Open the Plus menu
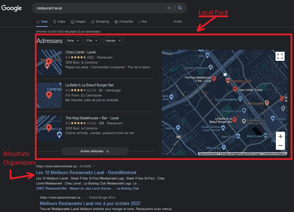Screen dimensions: 294x212 tap(142, 22)
